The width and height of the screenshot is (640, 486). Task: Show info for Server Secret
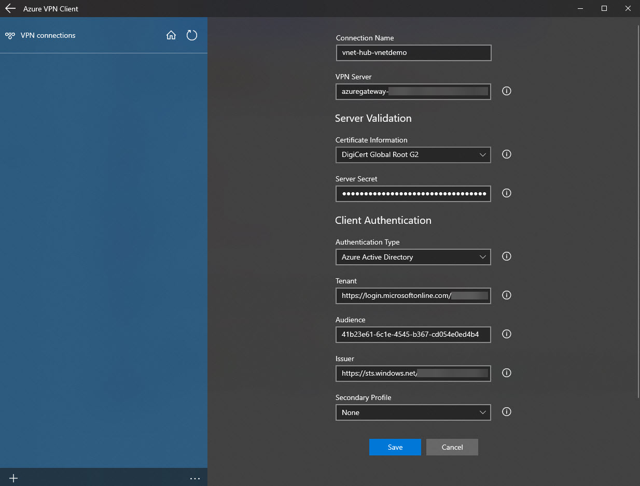(507, 193)
